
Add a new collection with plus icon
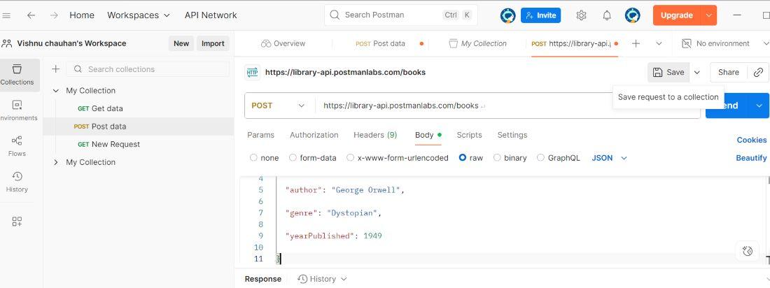[x=55, y=69]
